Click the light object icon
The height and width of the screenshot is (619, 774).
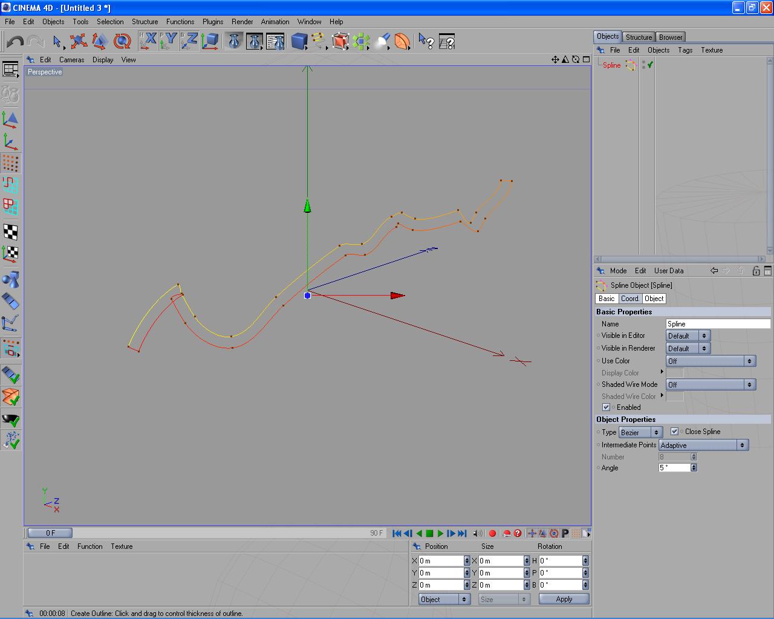click(x=382, y=42)
